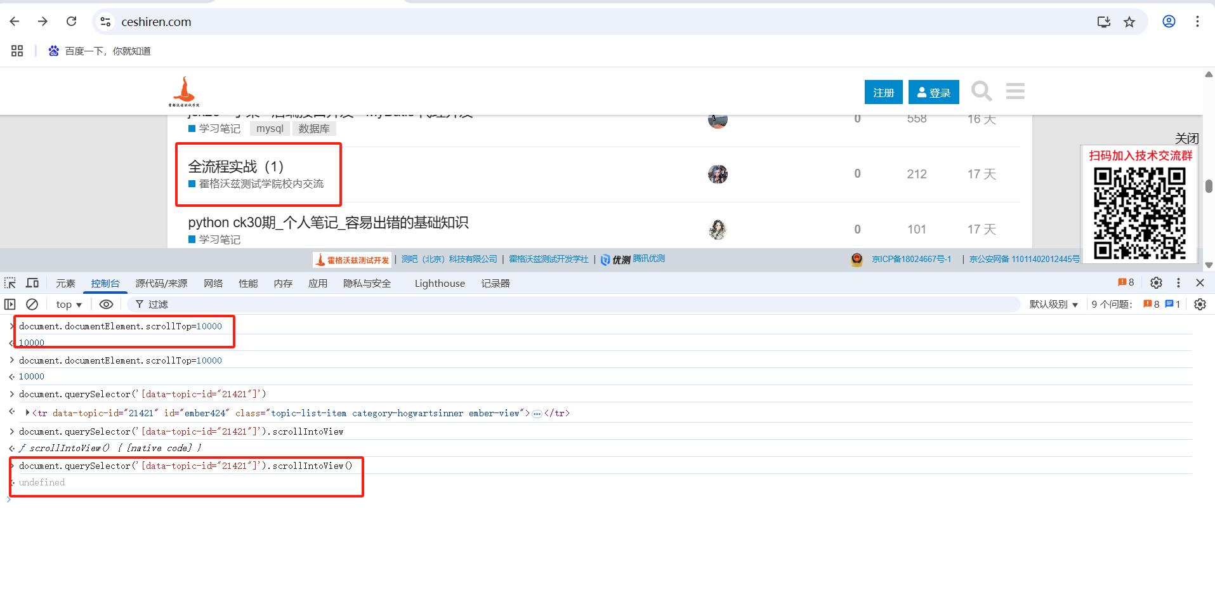Click the 注册 button
This screenshot has width=1215, height=606.
pyautogui.click(x=883, y=93)
